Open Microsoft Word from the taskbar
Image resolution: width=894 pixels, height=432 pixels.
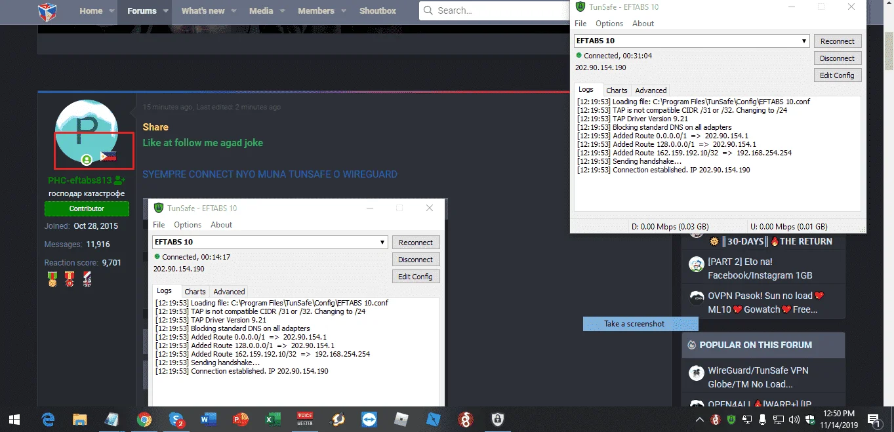(x=209, y=419)
